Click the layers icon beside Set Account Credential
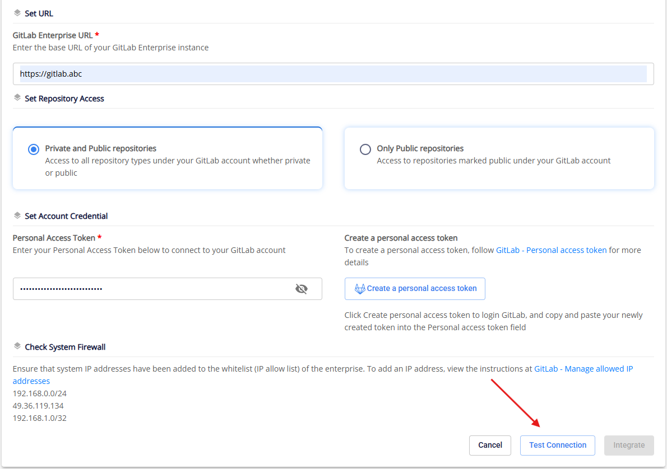 17,215
